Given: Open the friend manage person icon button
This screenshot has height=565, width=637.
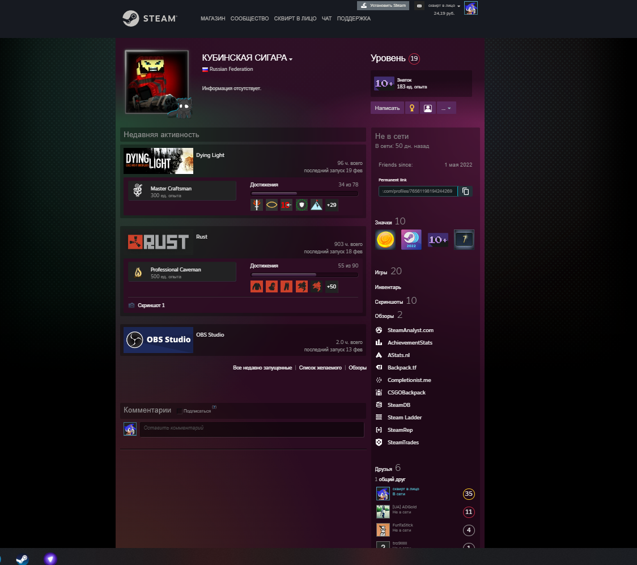Looking at the screenshot, I should [x=428, y=108].
